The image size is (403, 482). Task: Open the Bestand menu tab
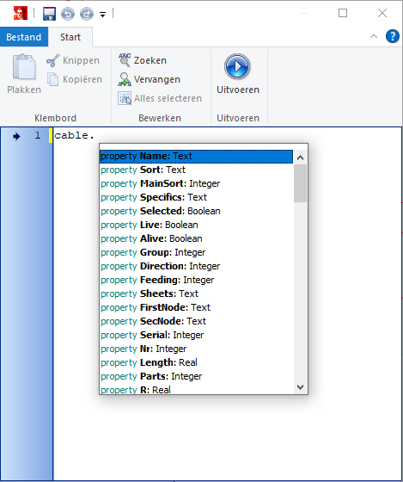(24, 37)
